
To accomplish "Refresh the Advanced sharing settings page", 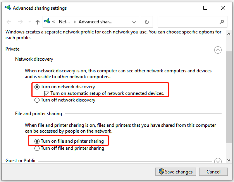I will (147, 22).
